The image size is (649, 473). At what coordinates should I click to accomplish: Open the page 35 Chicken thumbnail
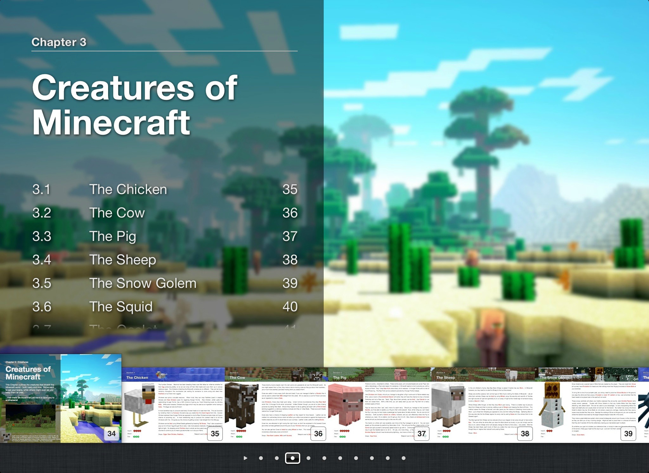click(x=173, y=405)
